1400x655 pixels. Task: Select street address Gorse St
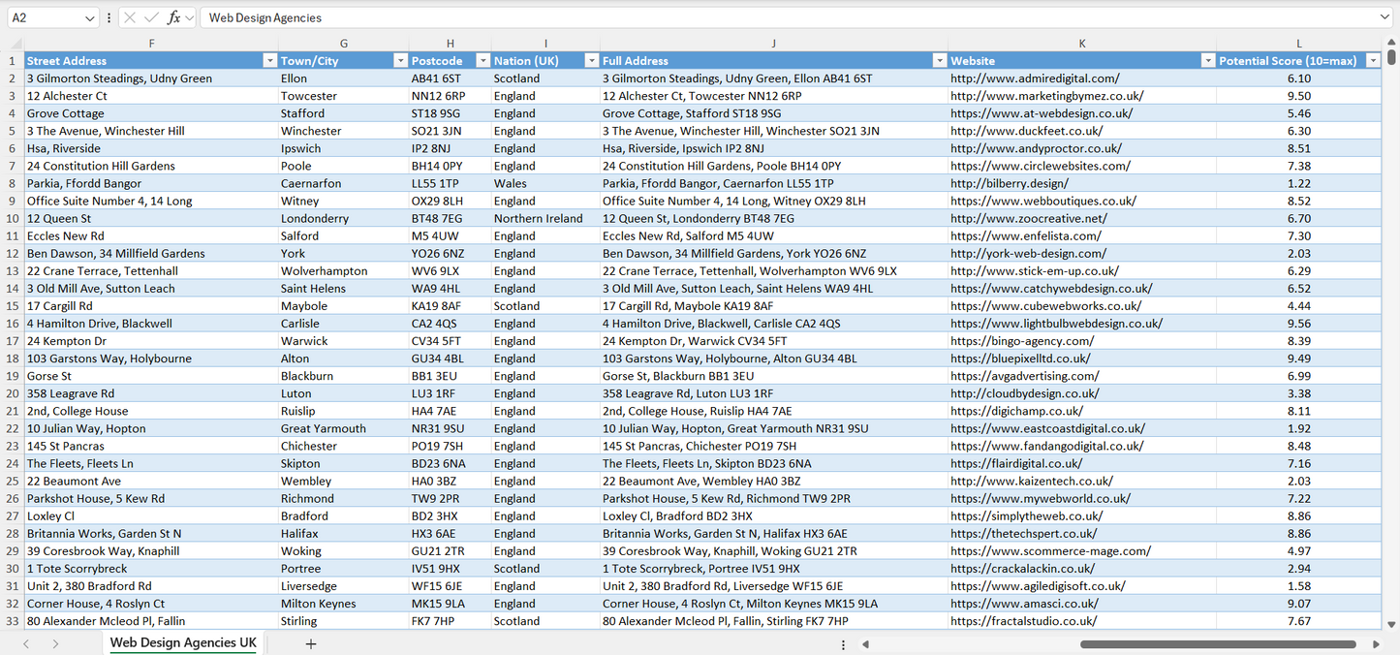[151, 376]
